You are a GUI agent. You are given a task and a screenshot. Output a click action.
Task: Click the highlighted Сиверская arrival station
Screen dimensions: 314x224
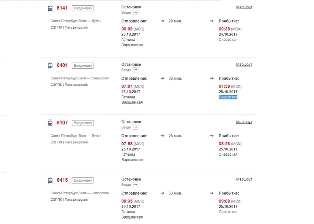tap(228, 97)
